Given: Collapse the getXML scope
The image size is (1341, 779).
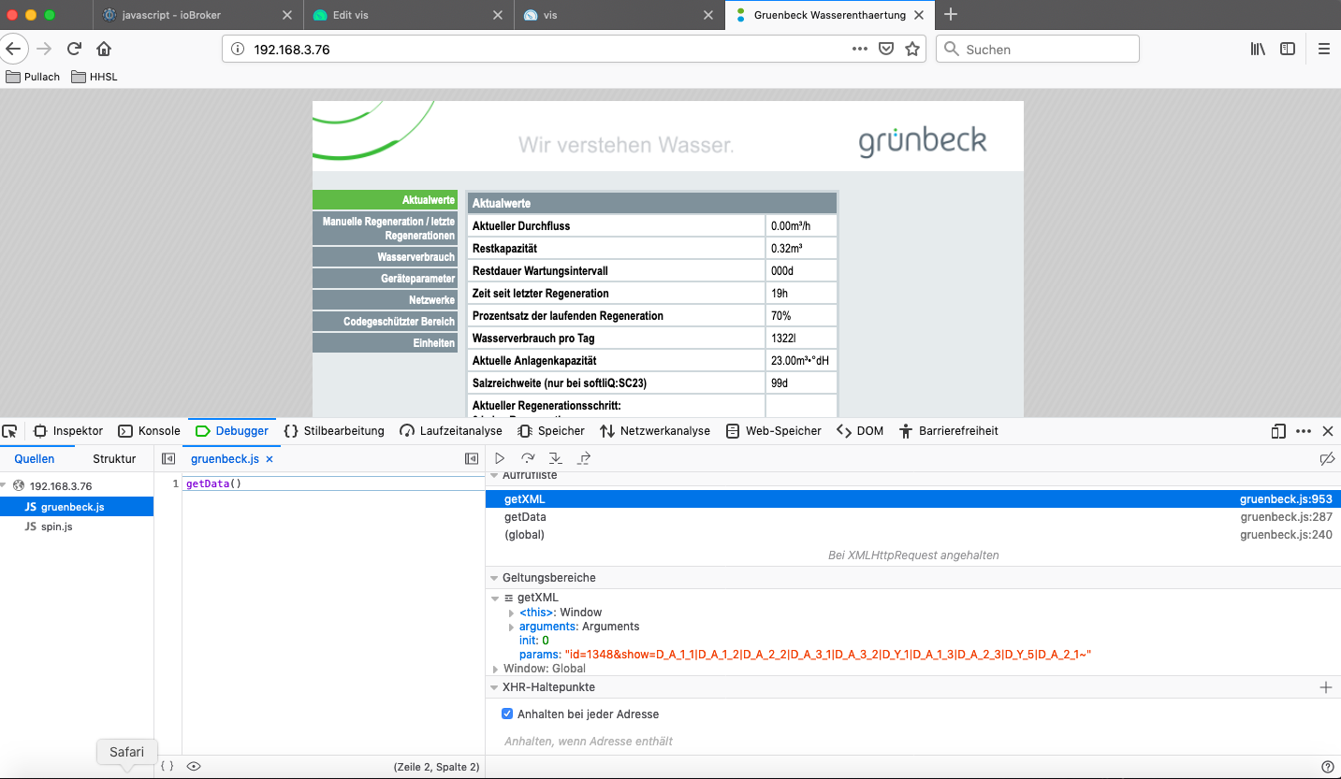Looking at the screenshot, I should (x=496, y=598).
